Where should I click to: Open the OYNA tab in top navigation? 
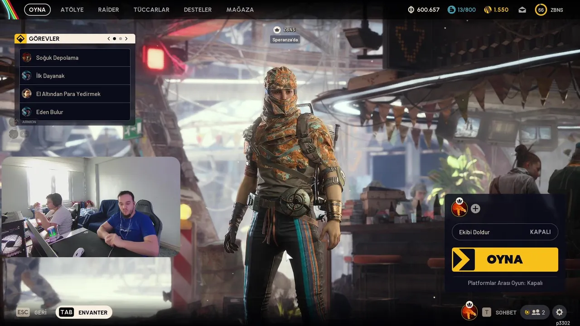click(37, 10)
